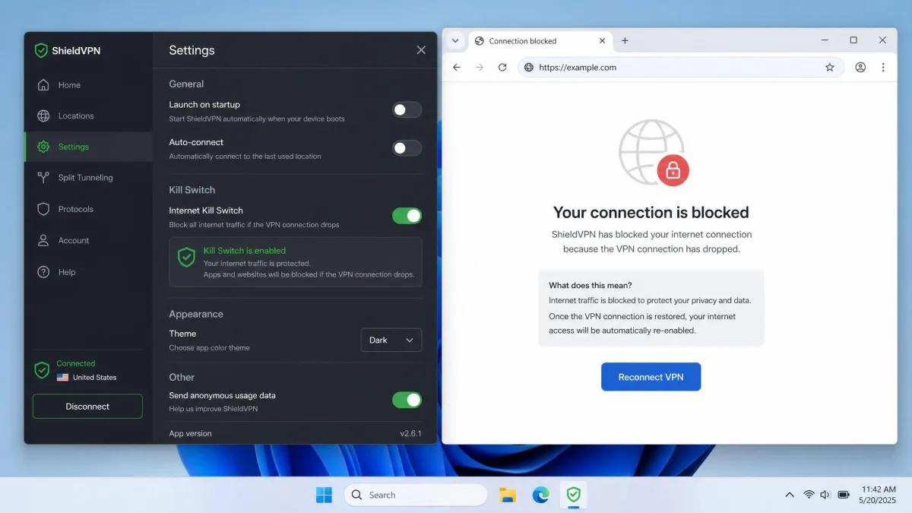Click the green Connected shield status icon
The image size is (912, 513).
tap(42, 370)
